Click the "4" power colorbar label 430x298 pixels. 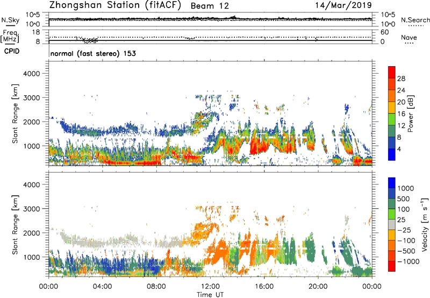click(399, 149)
